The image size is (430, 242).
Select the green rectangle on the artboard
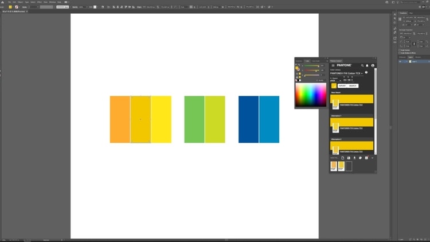coord(194,119)
